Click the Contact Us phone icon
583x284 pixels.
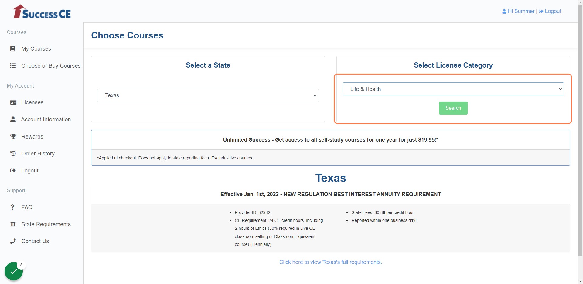point(13,241)
